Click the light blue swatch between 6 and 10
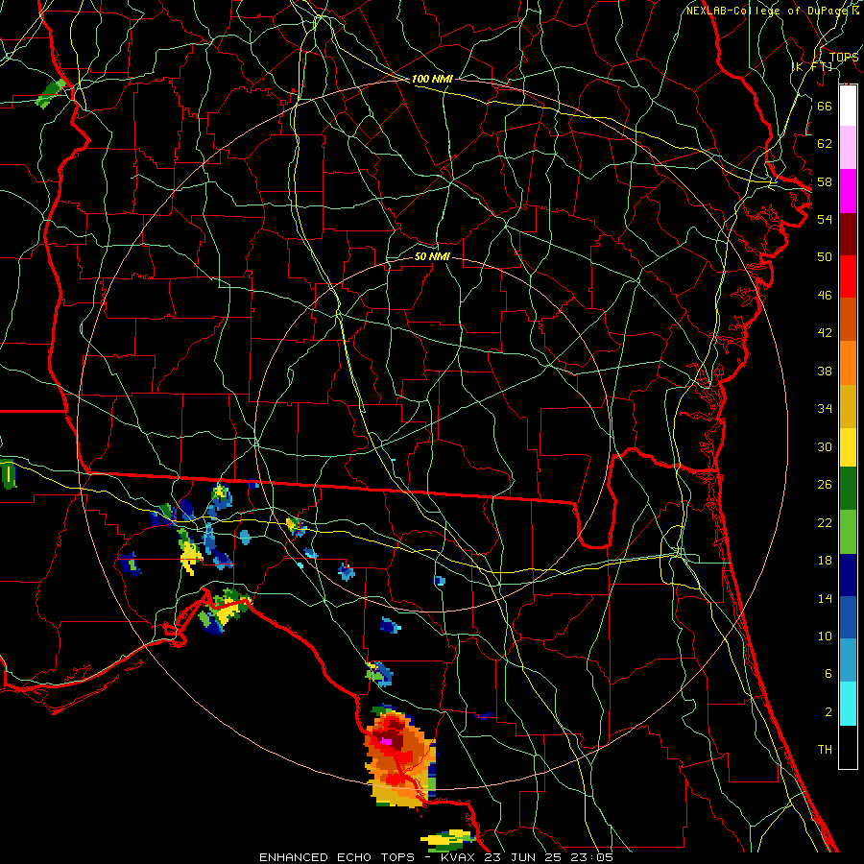The image size is (864, 864). [x=848, y=660]
